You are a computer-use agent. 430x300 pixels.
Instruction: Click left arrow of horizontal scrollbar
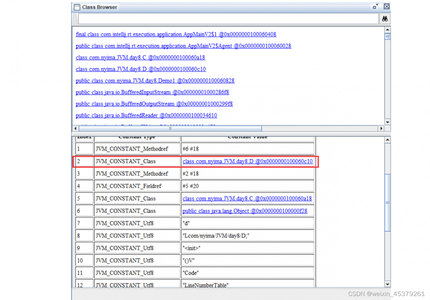coord(75,128)
